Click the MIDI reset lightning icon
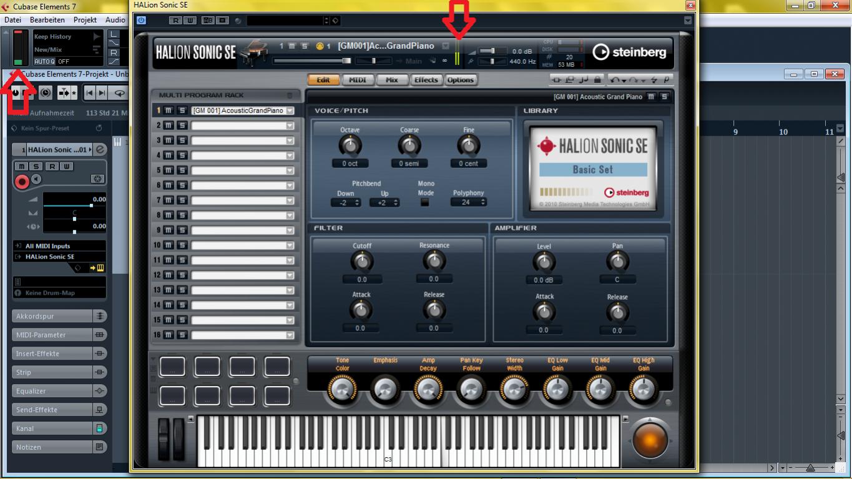852x479 pixels. tap(654, 80)
